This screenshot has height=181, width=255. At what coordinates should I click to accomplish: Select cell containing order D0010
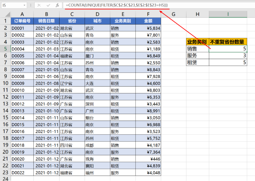click(22, 90)
